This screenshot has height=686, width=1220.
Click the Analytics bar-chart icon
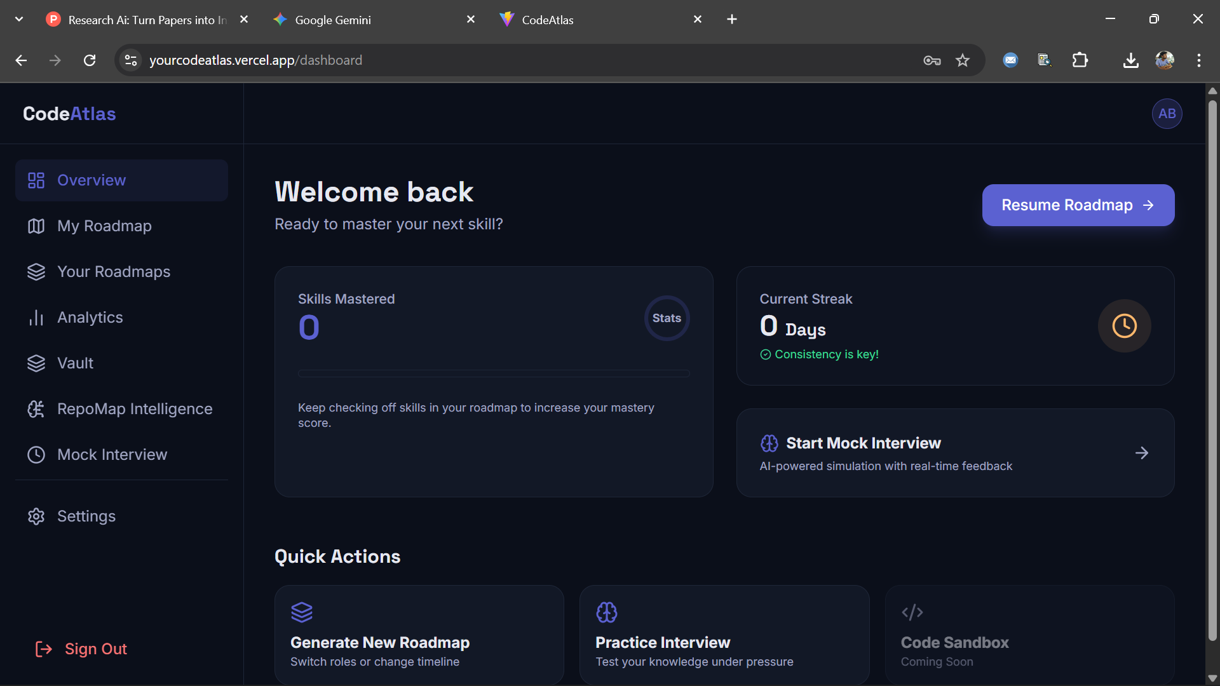point(36,317)
